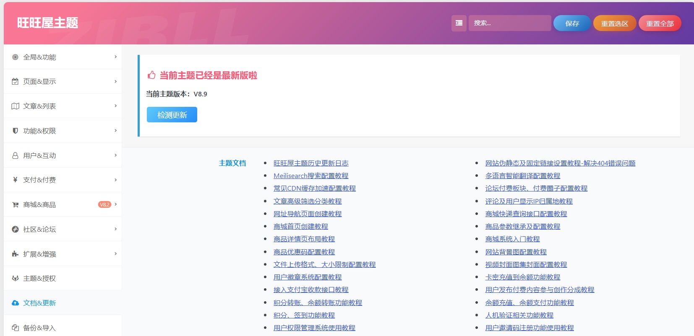Open Meilisearch搜索配置教程 link
Image resolution: width=694 pixels, height=336 pixels.
pos(311,176)
